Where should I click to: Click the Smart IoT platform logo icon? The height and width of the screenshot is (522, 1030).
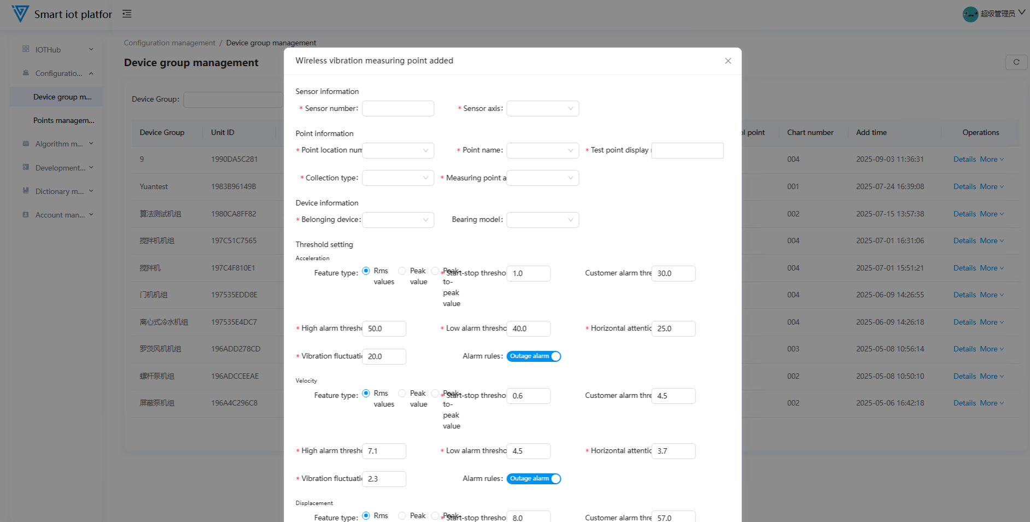click(20, 14)
